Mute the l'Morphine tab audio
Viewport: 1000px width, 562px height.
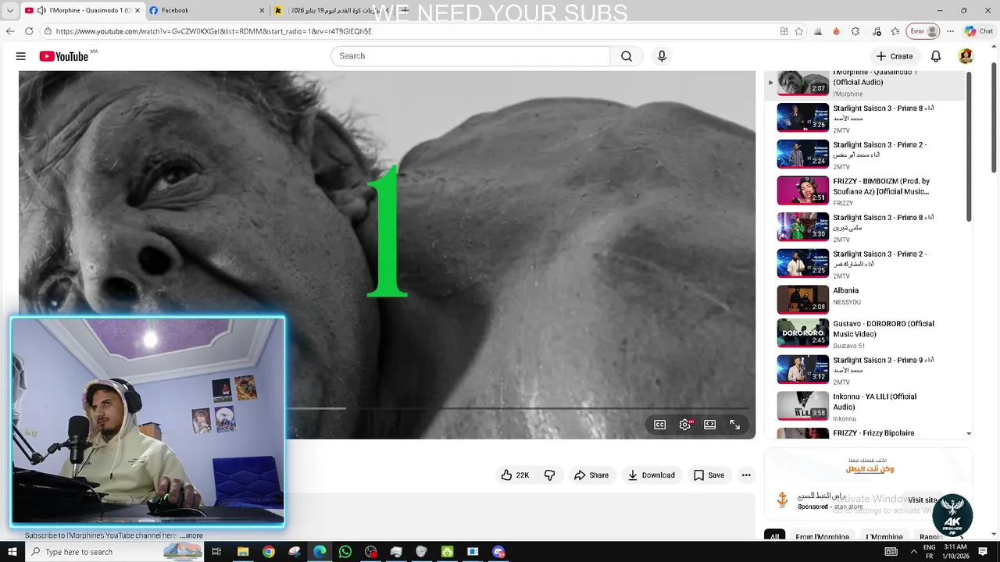(41, 10)
